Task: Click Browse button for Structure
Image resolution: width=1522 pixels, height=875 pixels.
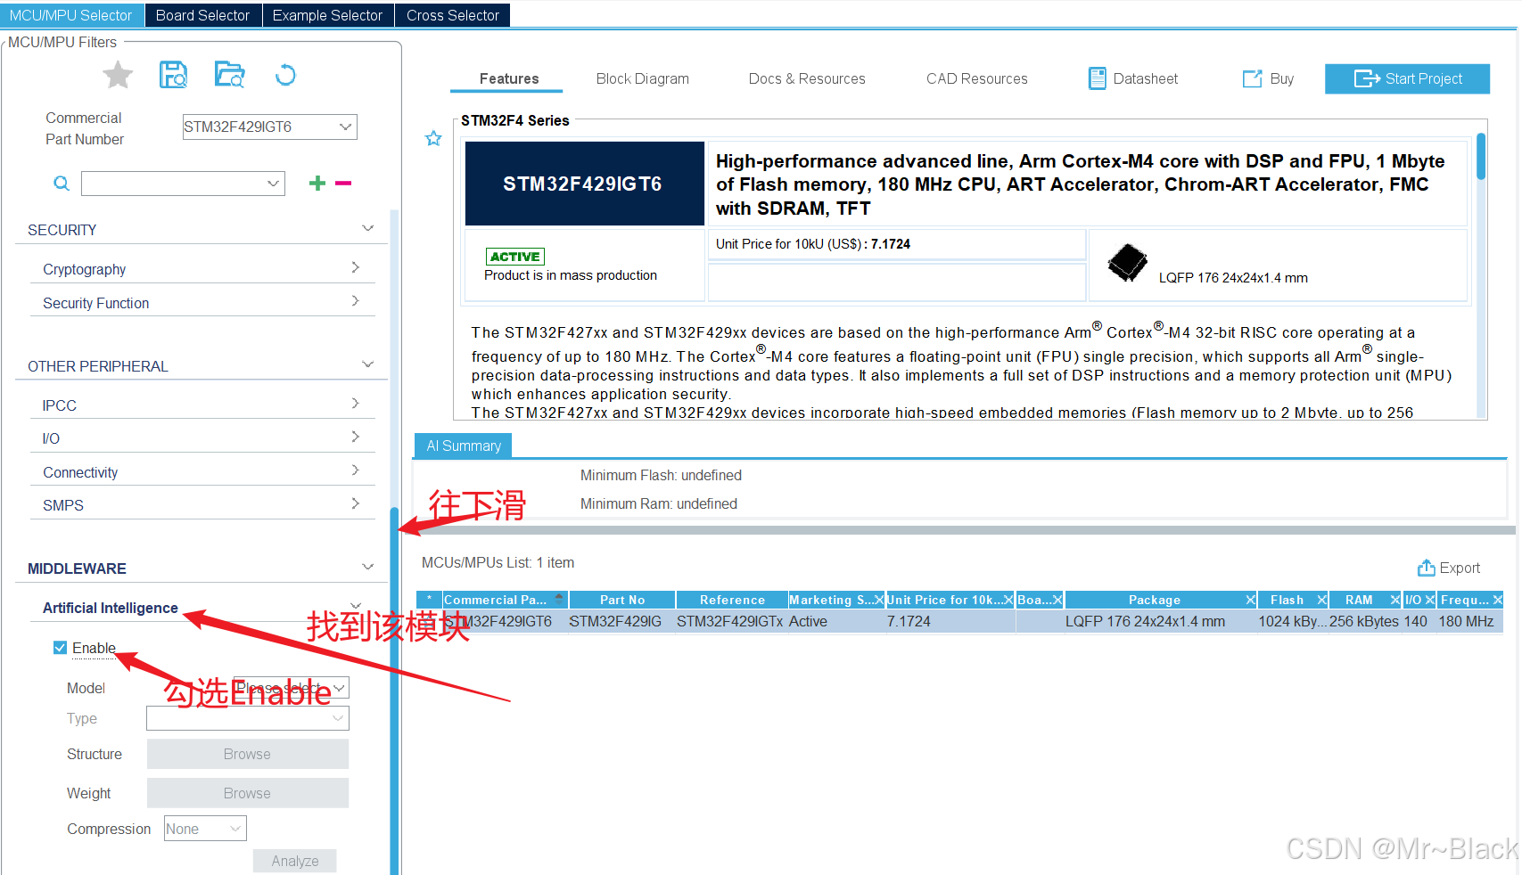Action: (x=248, y=754)
